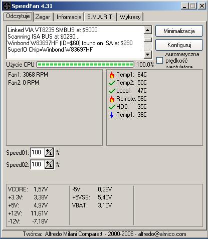
Task: Minimize the SpeedFan window
Action: [x=184, y=6]
